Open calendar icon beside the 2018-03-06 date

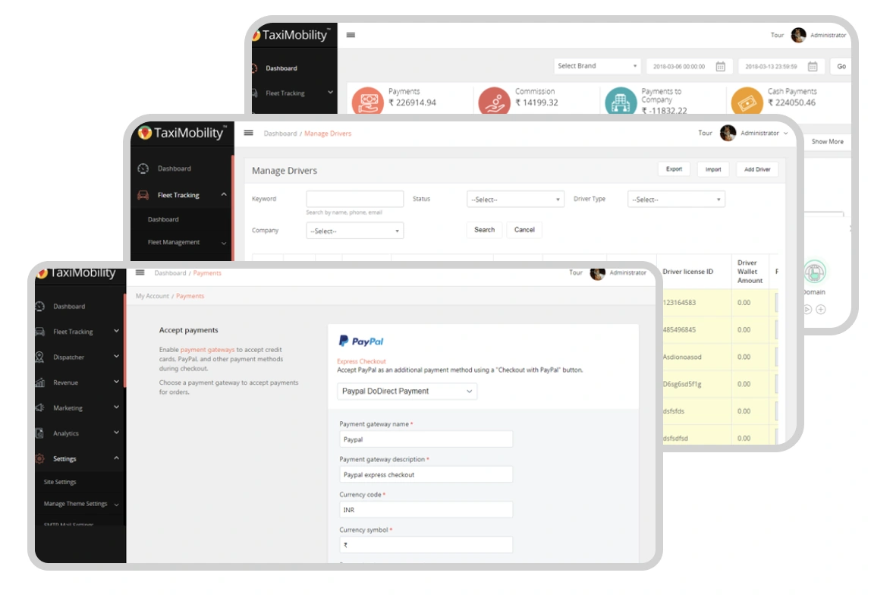721,66
